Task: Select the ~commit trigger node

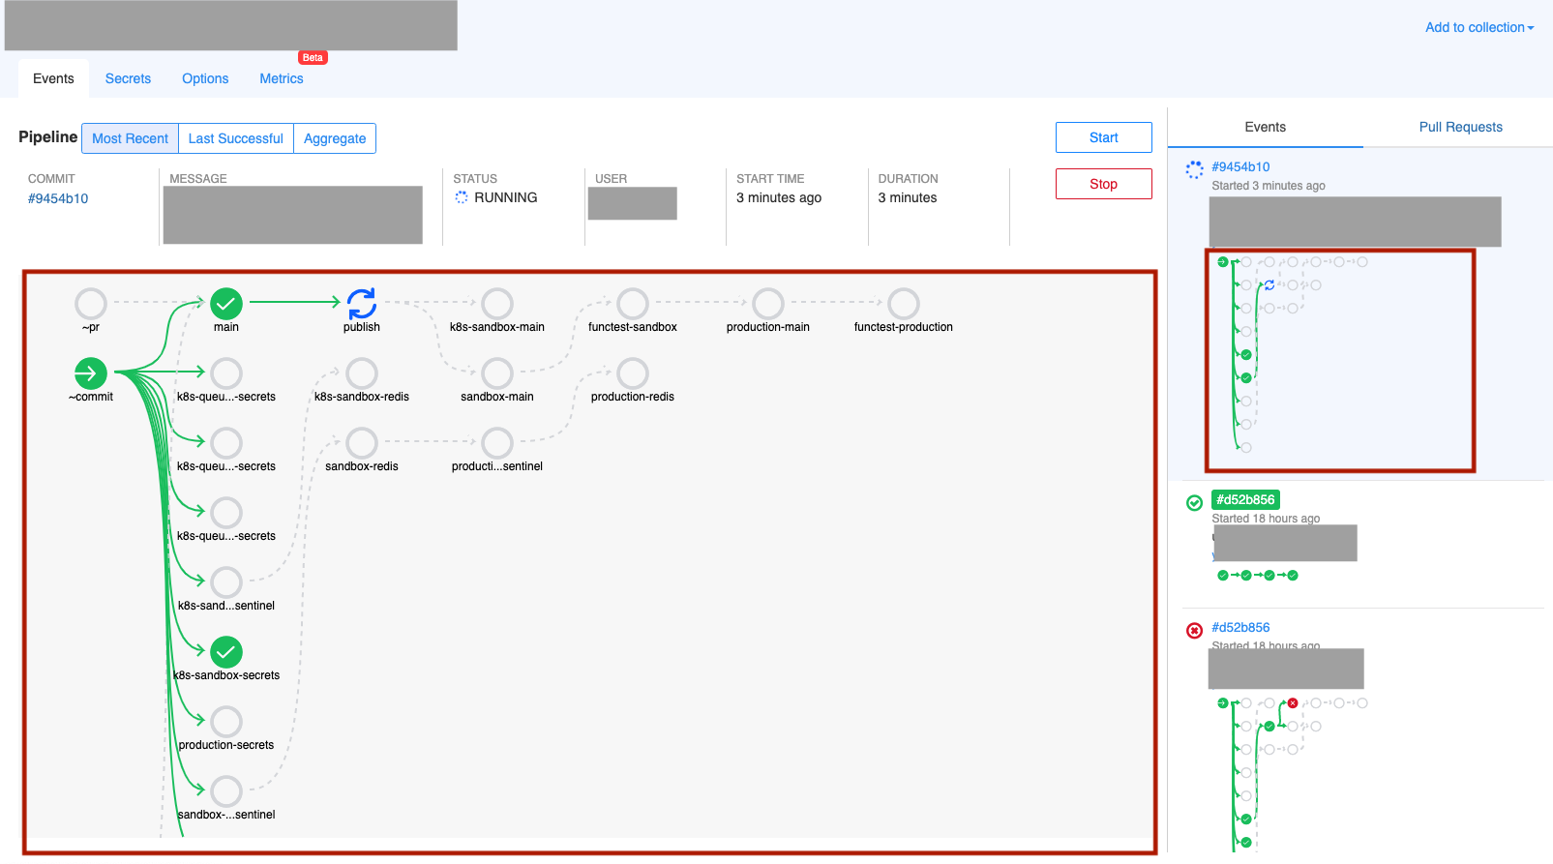Action: 91,372
